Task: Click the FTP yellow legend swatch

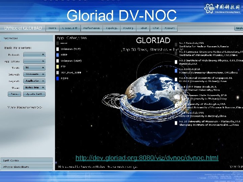Action: pyautogui.click(x=57, y=67)
